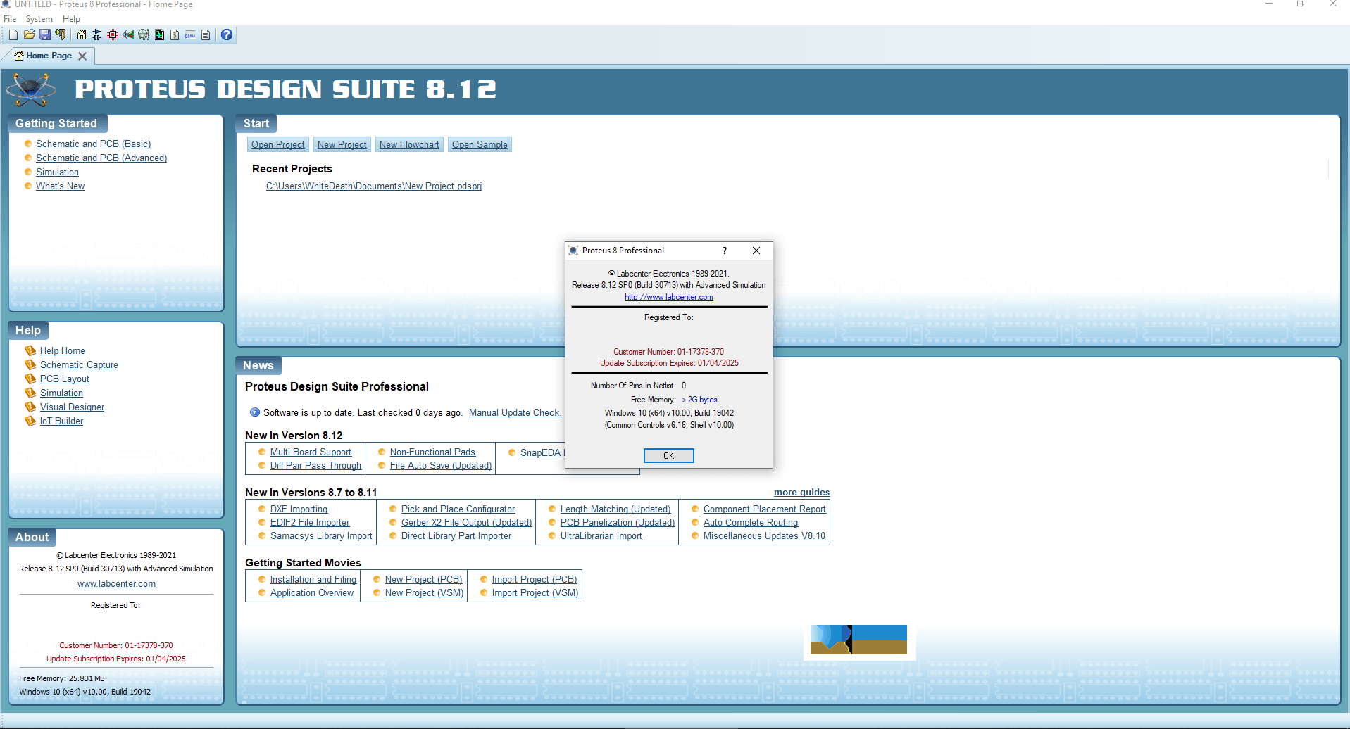Click the Home Page house icon

82,34
